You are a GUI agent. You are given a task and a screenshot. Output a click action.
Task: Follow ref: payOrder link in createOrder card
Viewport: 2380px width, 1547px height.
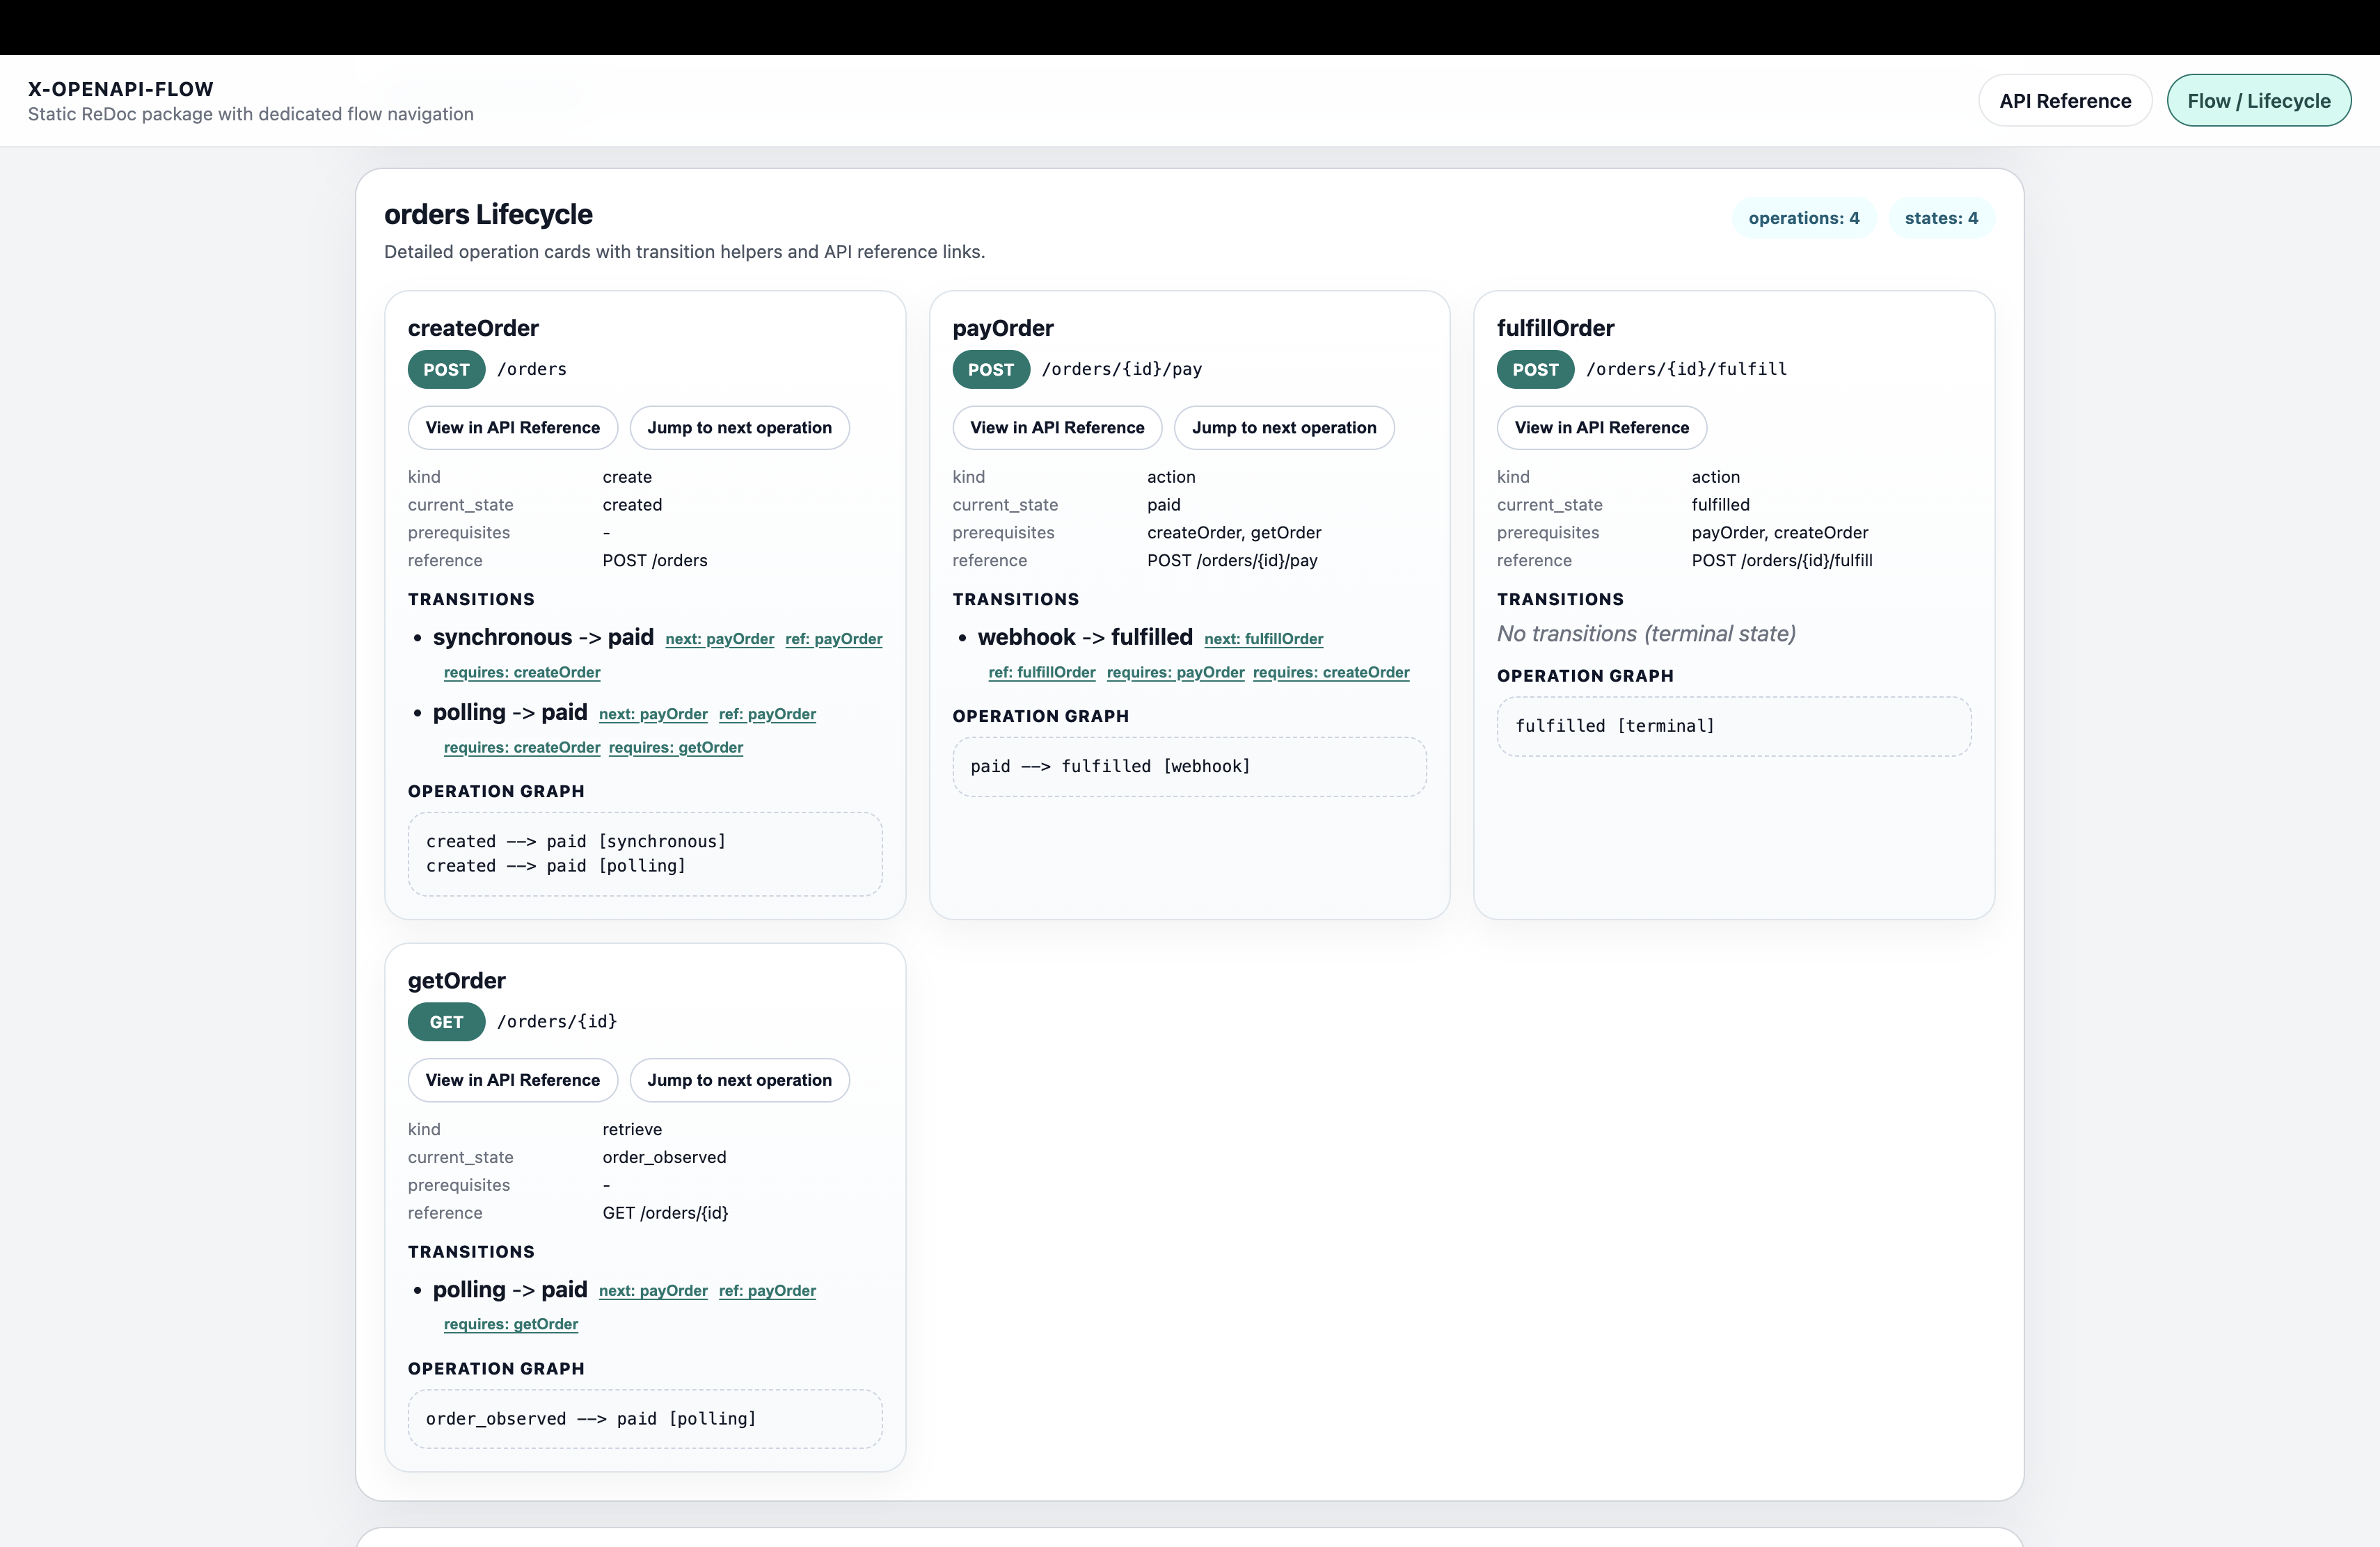click(x=833, y=639)
